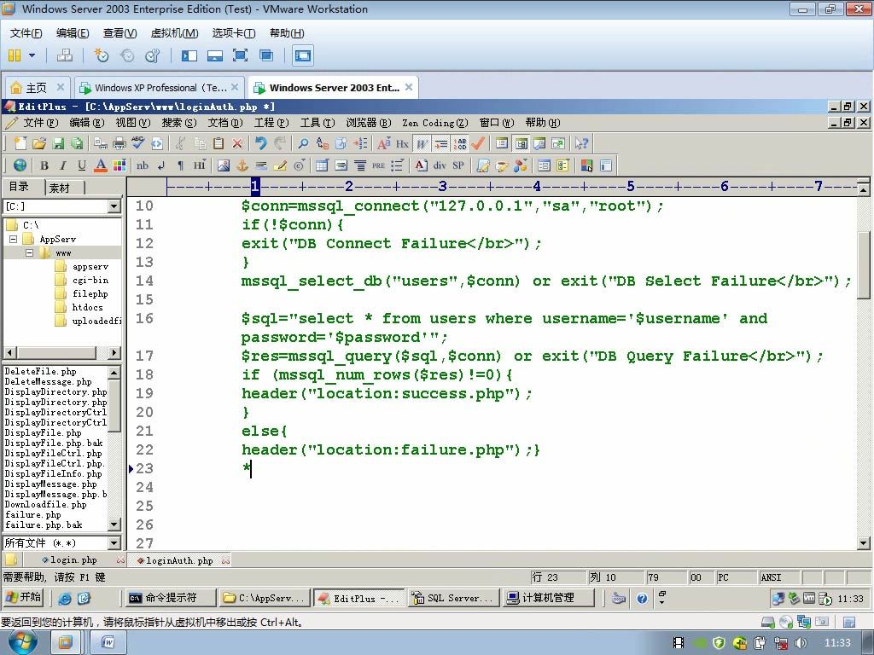
Task: Open the EditPlus 搜索(S) menu
Action: point(179,123)
